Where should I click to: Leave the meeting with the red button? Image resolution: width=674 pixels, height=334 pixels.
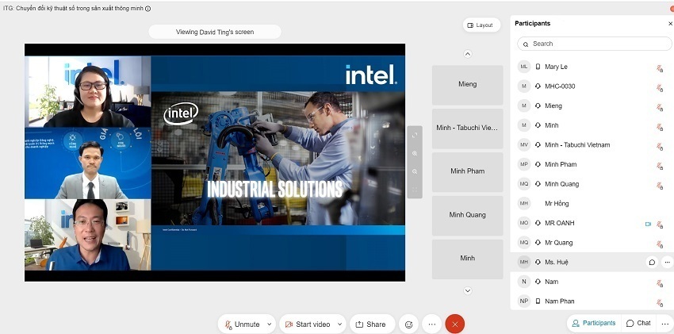(455, 324)
